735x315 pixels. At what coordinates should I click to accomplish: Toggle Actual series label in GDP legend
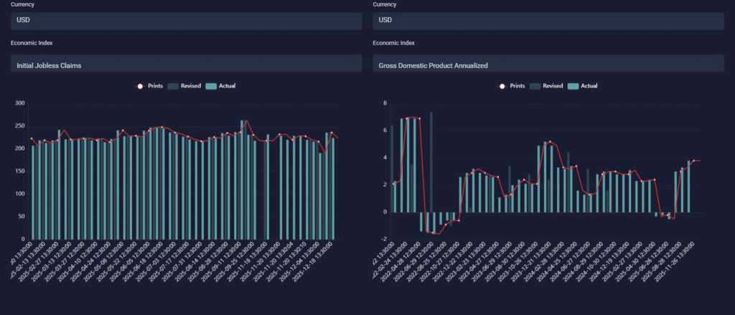tap(589, 86)
